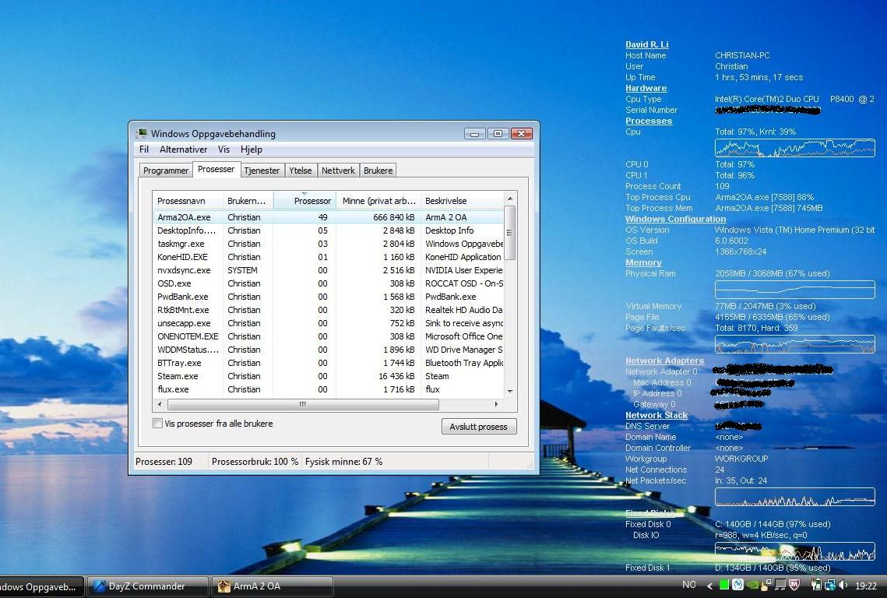Select the ONENOTEM.EXE process row
This screenshot has height=598, width=887.
(x=328, y=336)
